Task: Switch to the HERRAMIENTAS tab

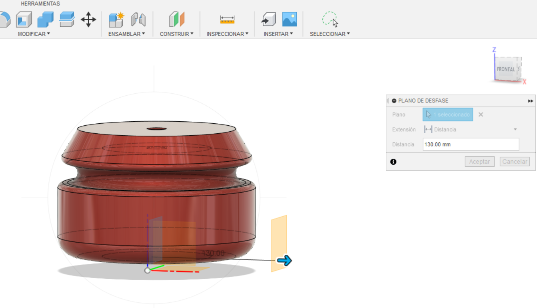Action: [40, 4]
